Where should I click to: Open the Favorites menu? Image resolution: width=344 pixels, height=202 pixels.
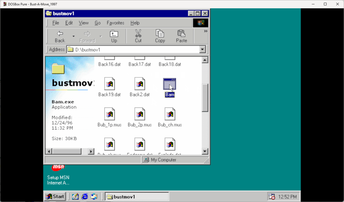[115, 23]
